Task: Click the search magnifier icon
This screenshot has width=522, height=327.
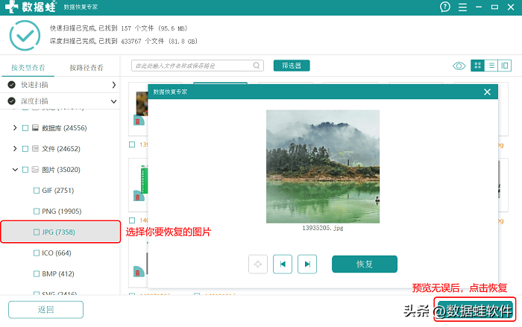Action: tap(256, 66)
